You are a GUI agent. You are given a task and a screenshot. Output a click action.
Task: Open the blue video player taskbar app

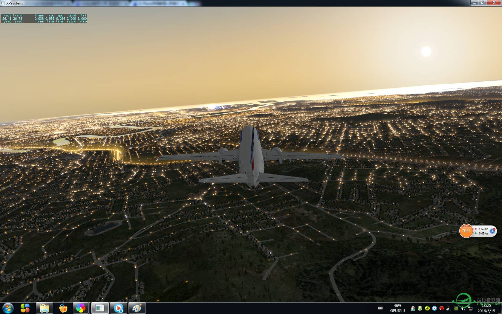click(118, 308)
